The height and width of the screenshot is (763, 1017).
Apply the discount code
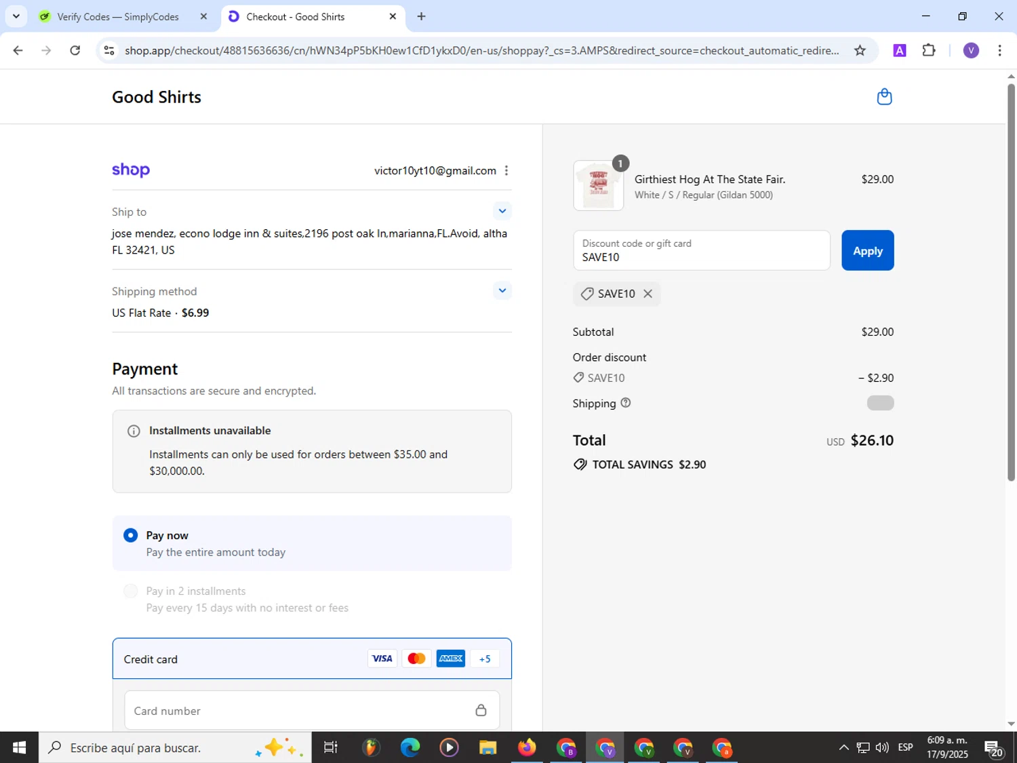click(x=867, y=250)
